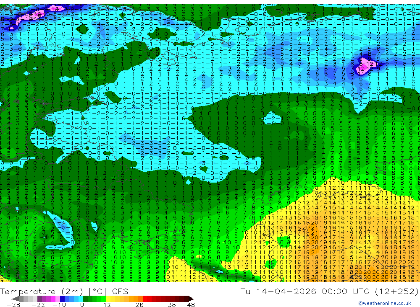Screen dimensions: 420x307
Task: Click the '(12+252)' forecast run text
Action: (397, 291)
